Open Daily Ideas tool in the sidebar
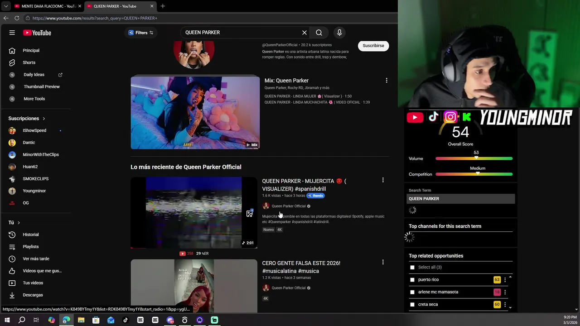This screenshot has height=326, width=580. coord(35,75)
